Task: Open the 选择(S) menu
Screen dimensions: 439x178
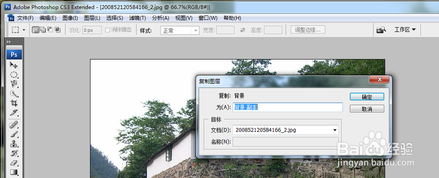Action: 115,18
